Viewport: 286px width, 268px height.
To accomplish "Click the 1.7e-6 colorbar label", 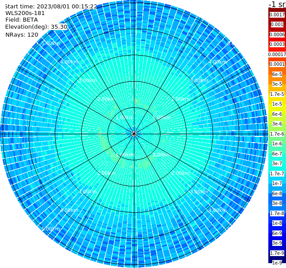I will click(x=277, y=134).
